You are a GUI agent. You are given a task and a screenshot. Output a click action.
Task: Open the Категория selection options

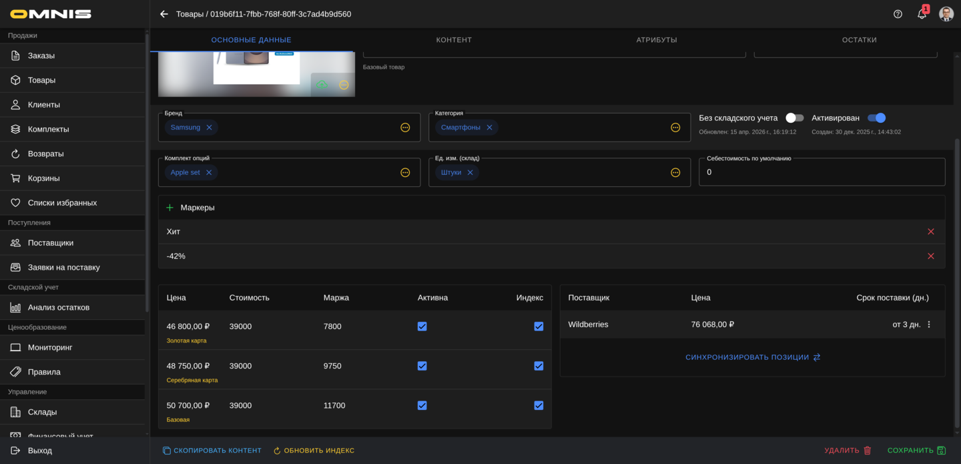pyautogui.click(x=675, y=128)
